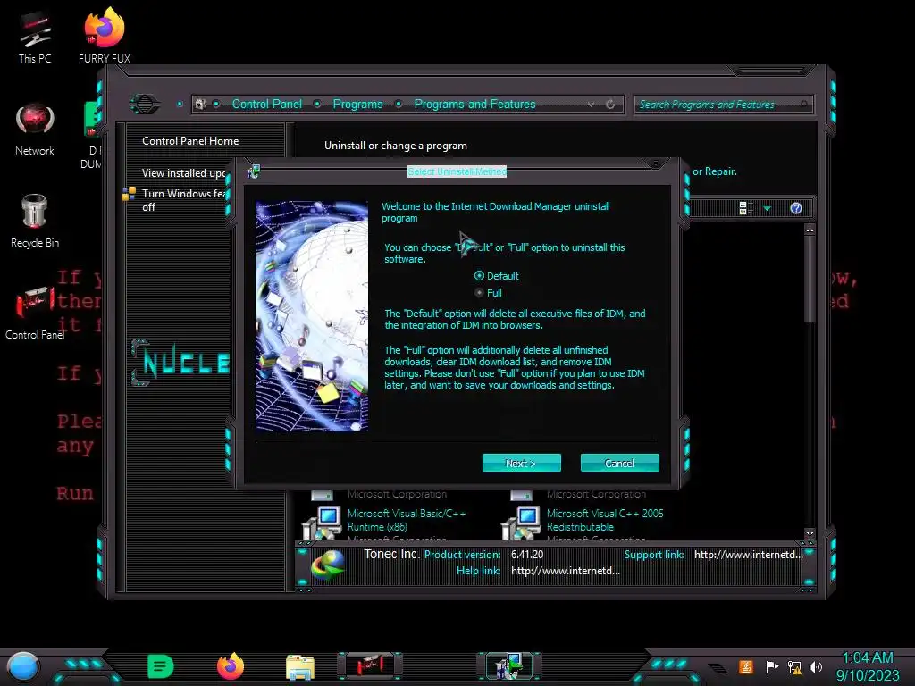915x686 pixels.
Task: Click the IDM globe icon in details pane
Action: pyautogui.click(x=329, y=565)
